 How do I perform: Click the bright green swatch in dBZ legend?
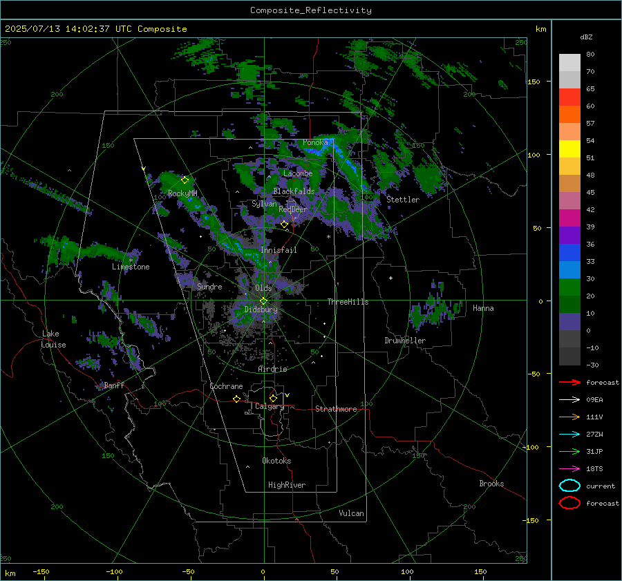[569, 287]
